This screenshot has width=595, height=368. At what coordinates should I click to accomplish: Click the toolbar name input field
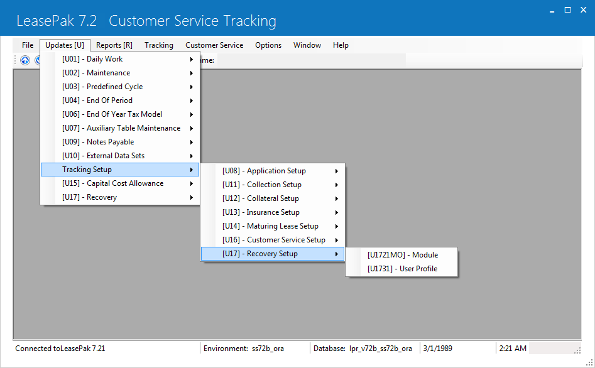pos(311,60)
